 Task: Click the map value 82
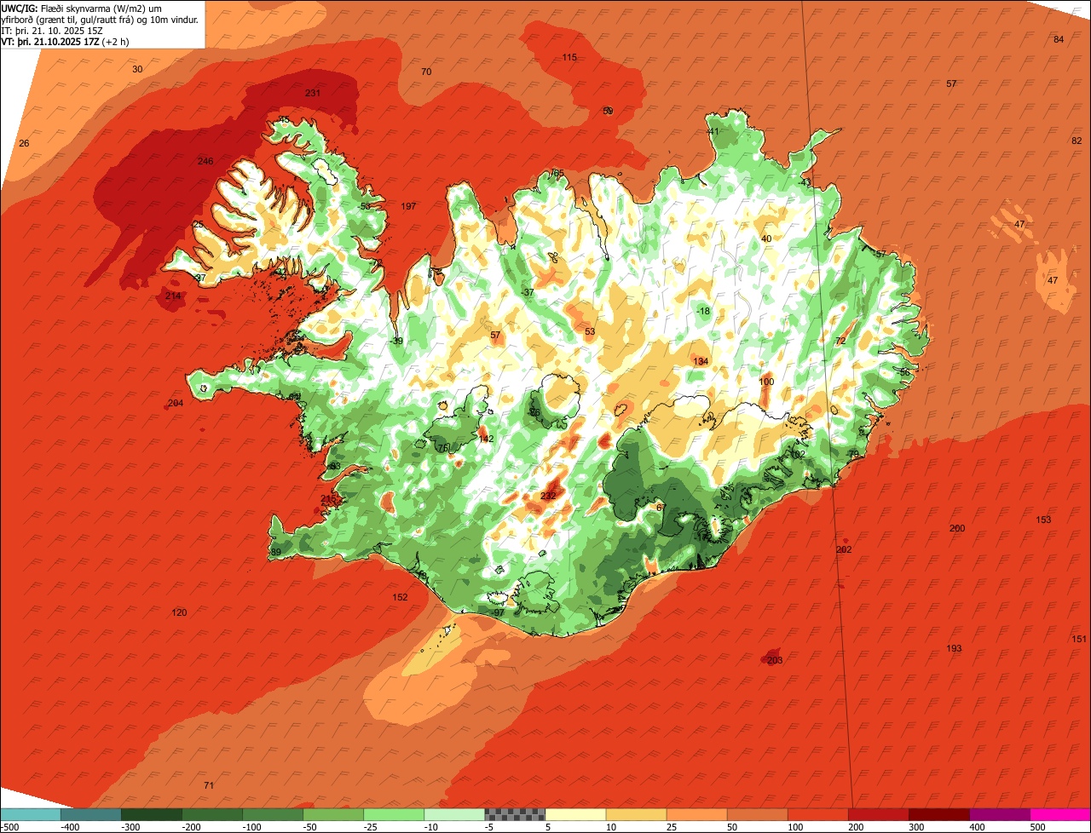click(x=1077, y=141)
